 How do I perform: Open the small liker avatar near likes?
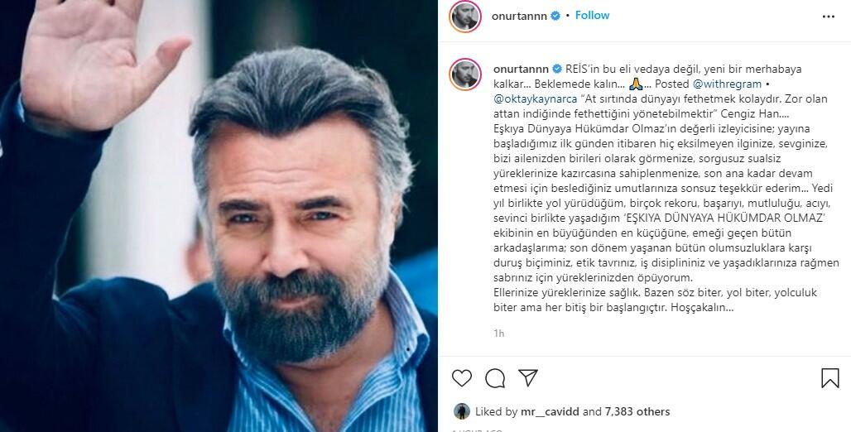click(462, 411)
